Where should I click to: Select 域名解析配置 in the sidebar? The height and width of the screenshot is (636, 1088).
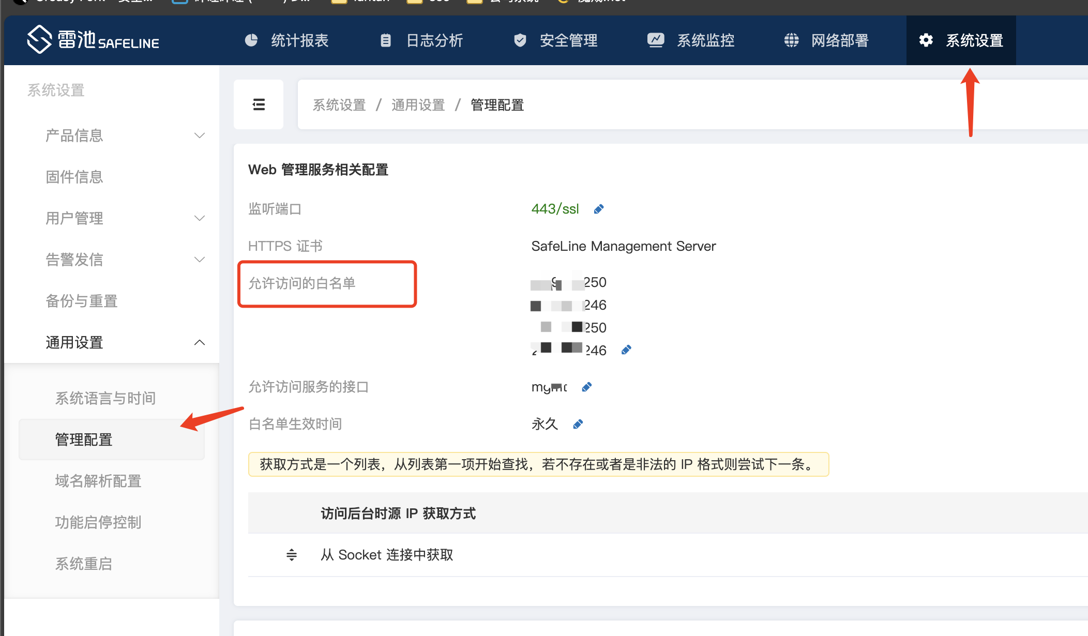(x=98, y=481)
